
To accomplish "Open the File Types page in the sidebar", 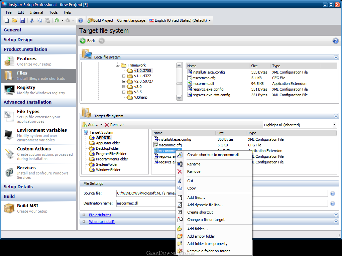I will pyautogui.click(x=39, y=116).
